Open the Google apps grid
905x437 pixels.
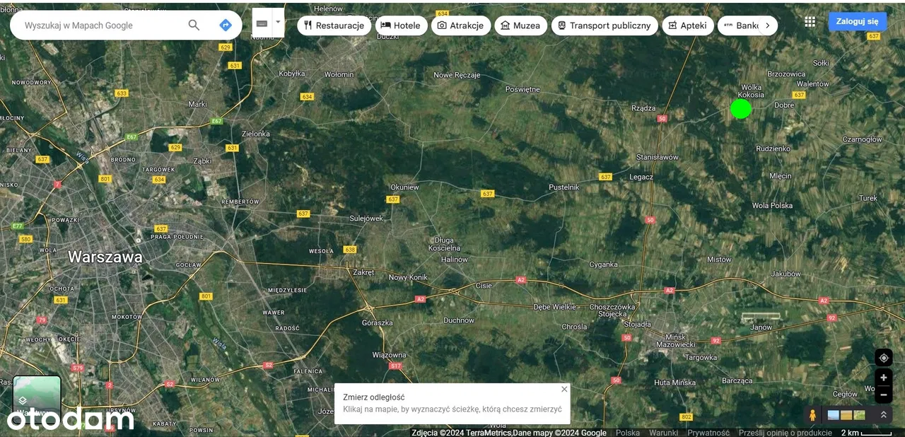(x=810, y=22)
